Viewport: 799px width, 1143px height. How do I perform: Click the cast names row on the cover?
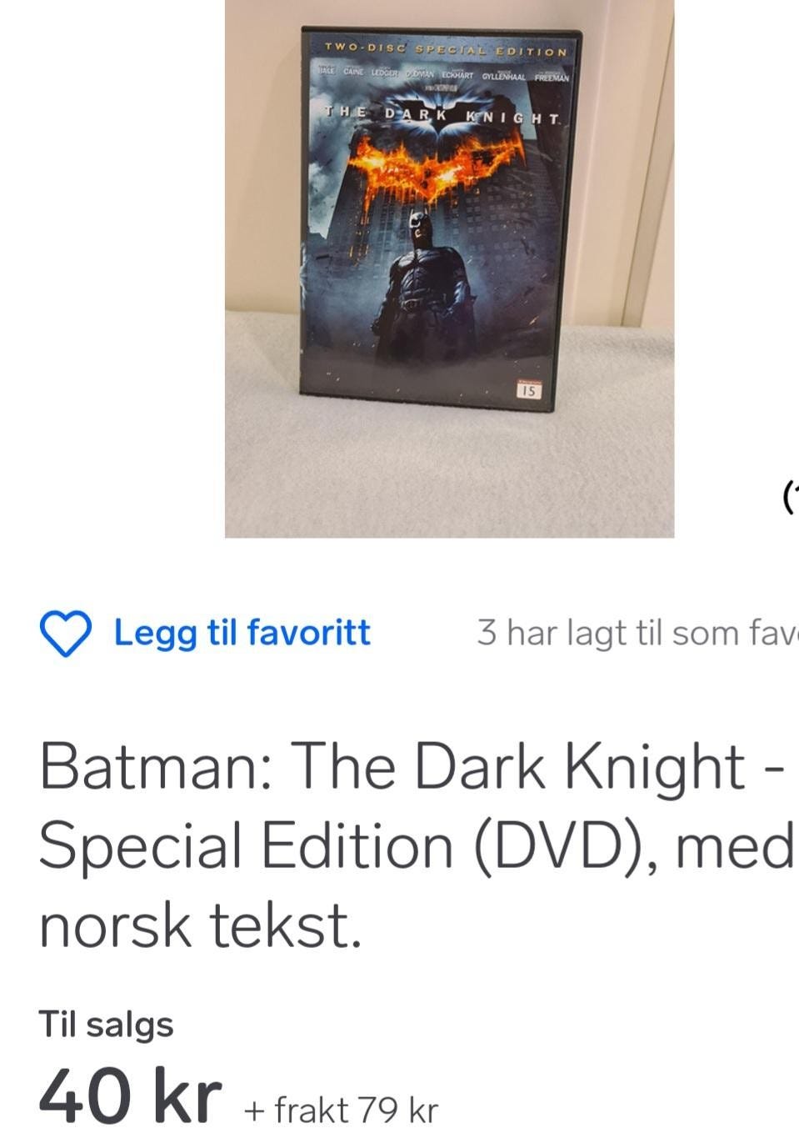(443, 75)
